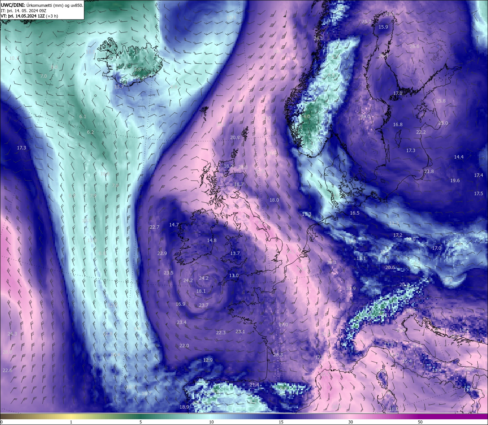
Task: Select the IT initial time line 09Z
Action: pos(24,11)
